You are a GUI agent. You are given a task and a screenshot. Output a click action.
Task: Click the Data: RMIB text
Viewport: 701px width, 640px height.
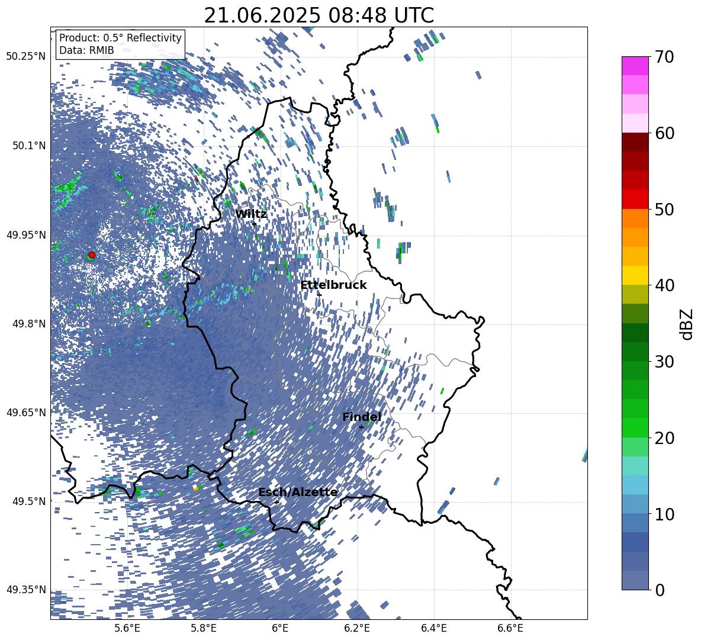click(x=86, y=50)
